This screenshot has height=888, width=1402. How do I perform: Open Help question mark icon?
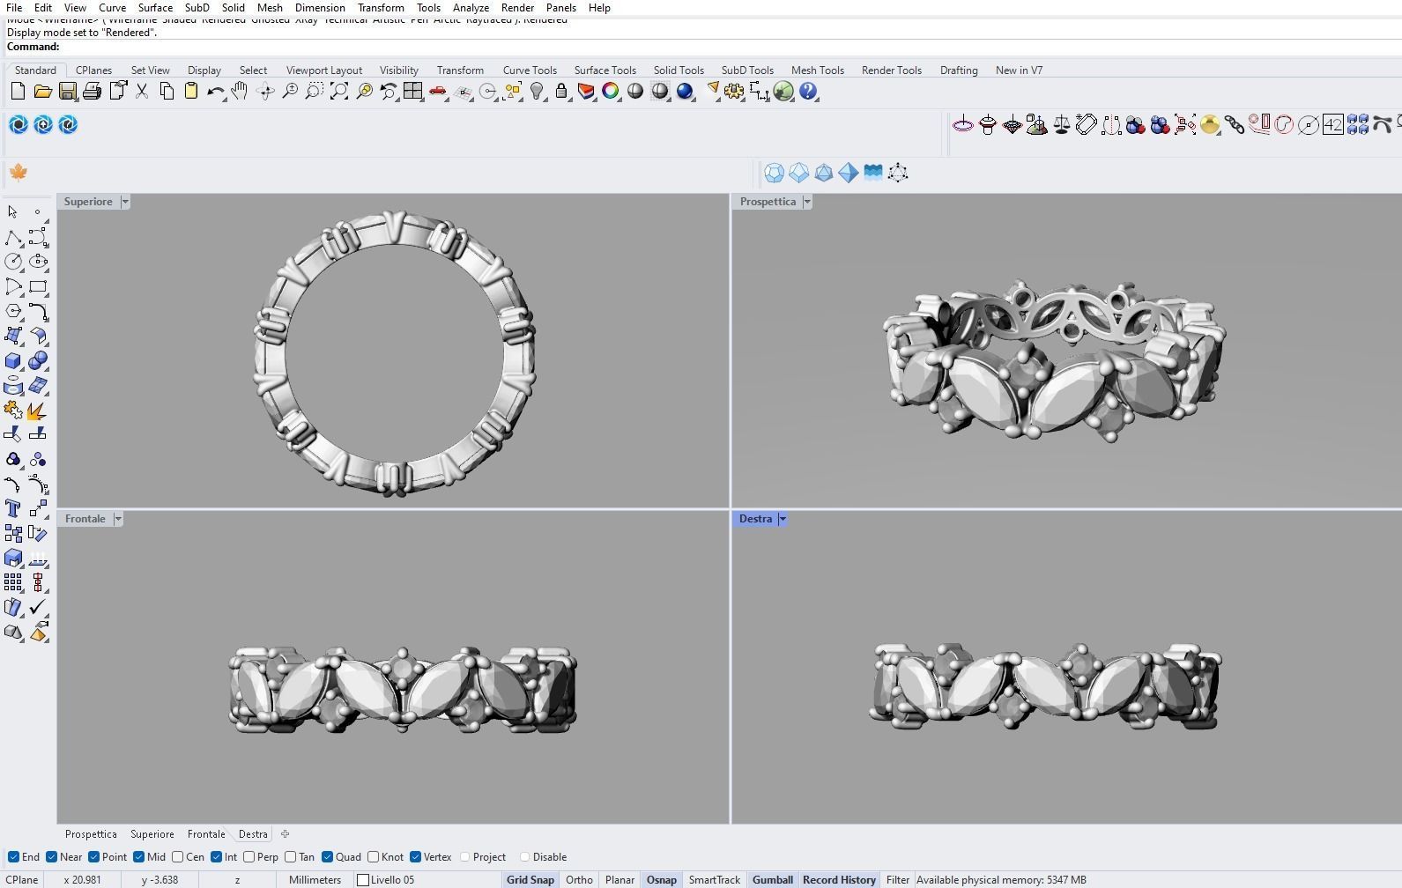click(x=808, y=92)
